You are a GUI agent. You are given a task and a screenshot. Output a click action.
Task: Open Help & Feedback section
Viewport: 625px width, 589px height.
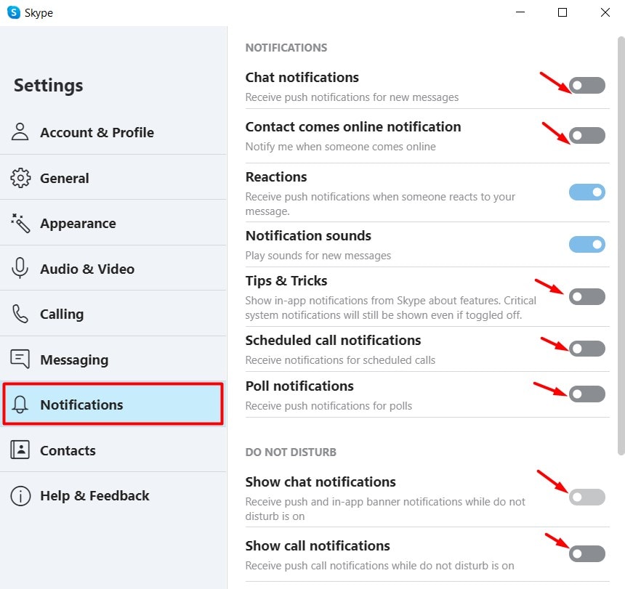click(113, 495)
